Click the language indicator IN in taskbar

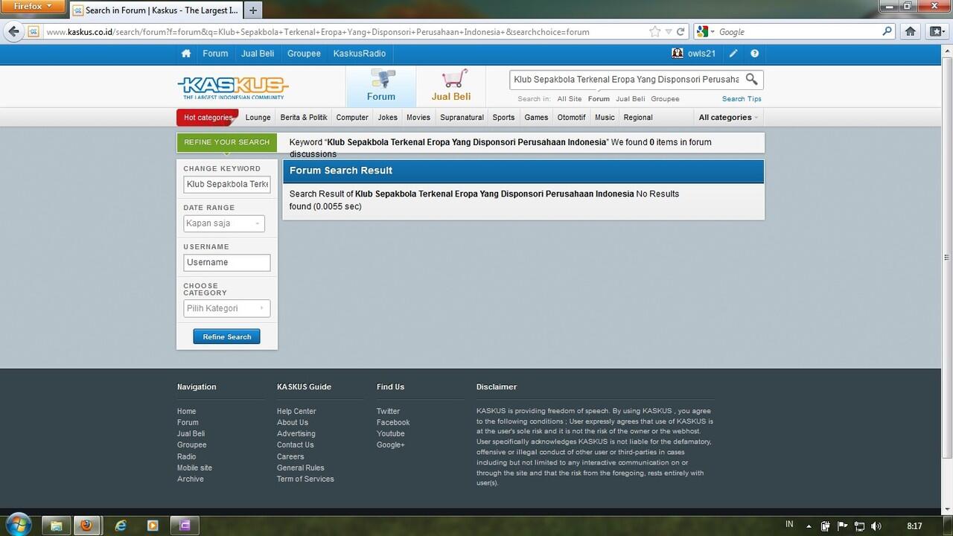pos(789,525)
